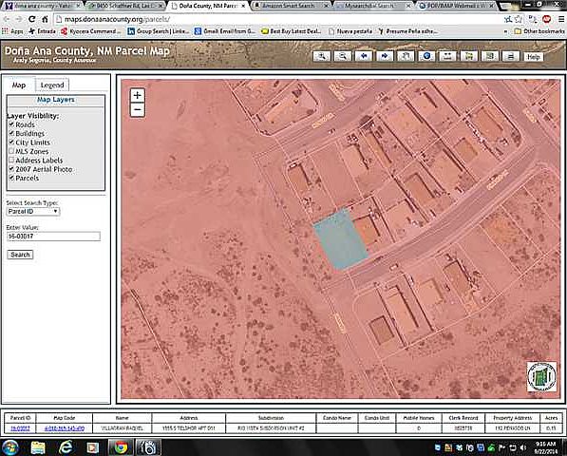Open the Help button
The image size is (567, 456).
pos(533,57)
